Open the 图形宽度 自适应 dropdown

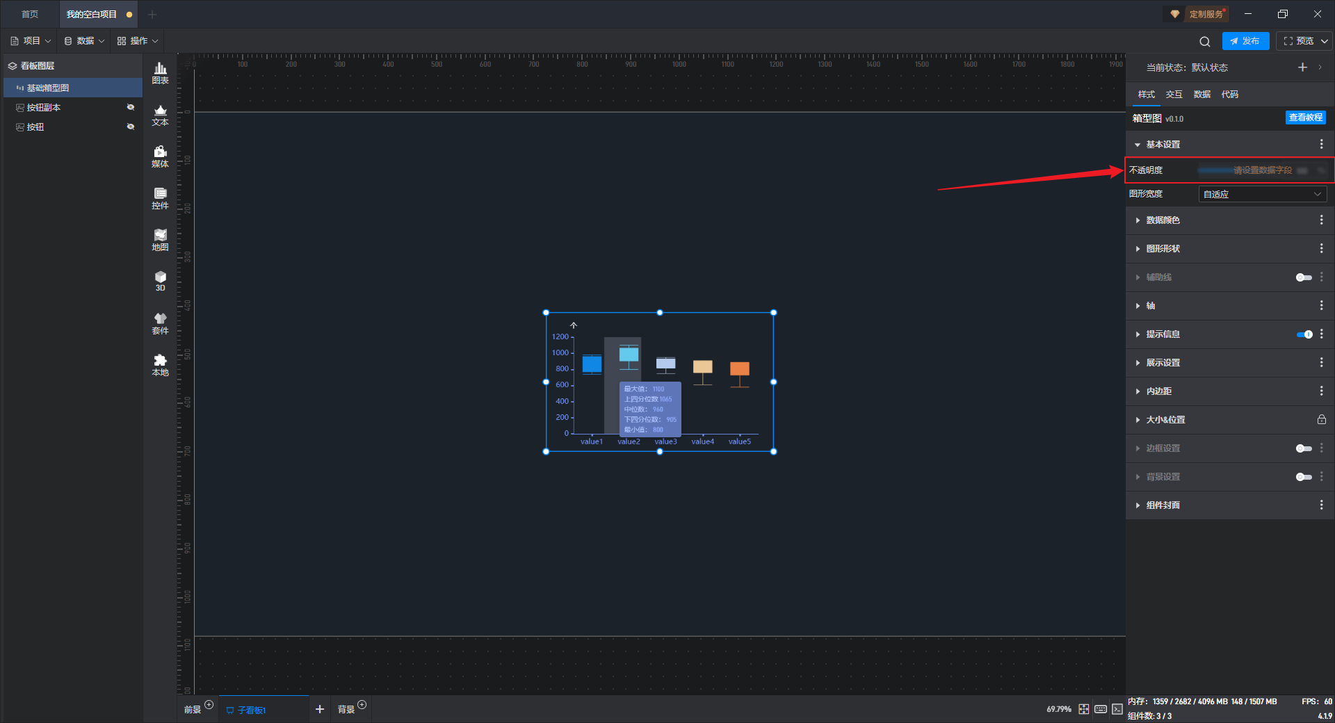point(1262,194)
